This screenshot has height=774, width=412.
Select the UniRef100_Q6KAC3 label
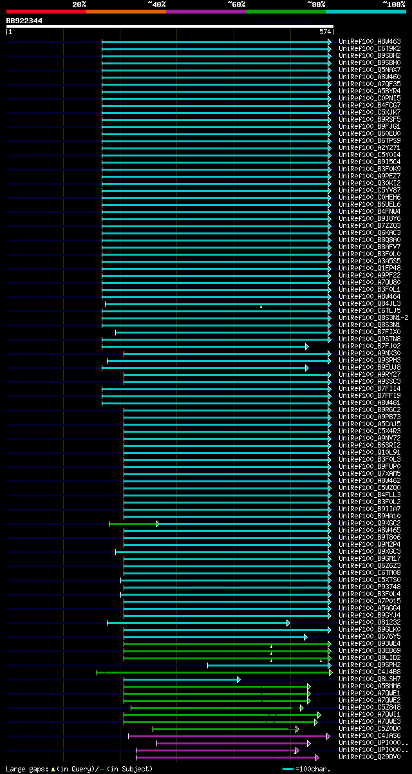pos(370,232)
